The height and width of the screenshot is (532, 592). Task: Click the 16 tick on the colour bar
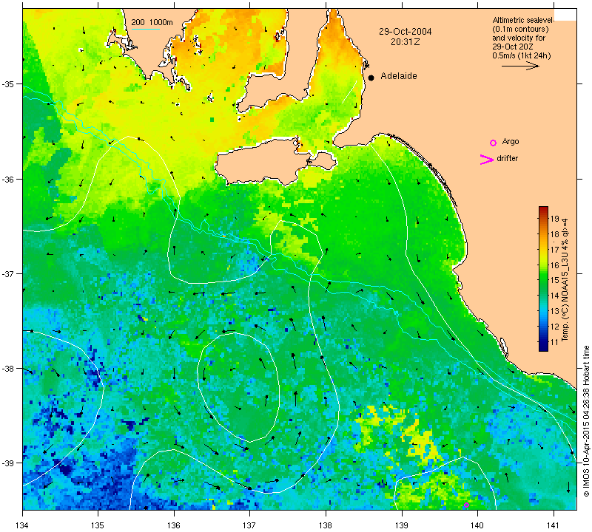coord(554,265)
